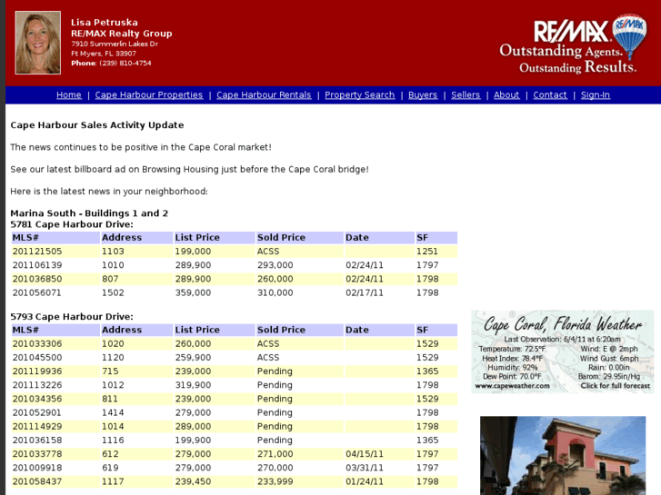This screenshot has width=661, height=495.
Task: Open the Home navigation link
Action: [69, 94]
